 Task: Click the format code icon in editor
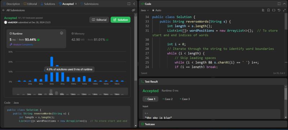[263, 10]
